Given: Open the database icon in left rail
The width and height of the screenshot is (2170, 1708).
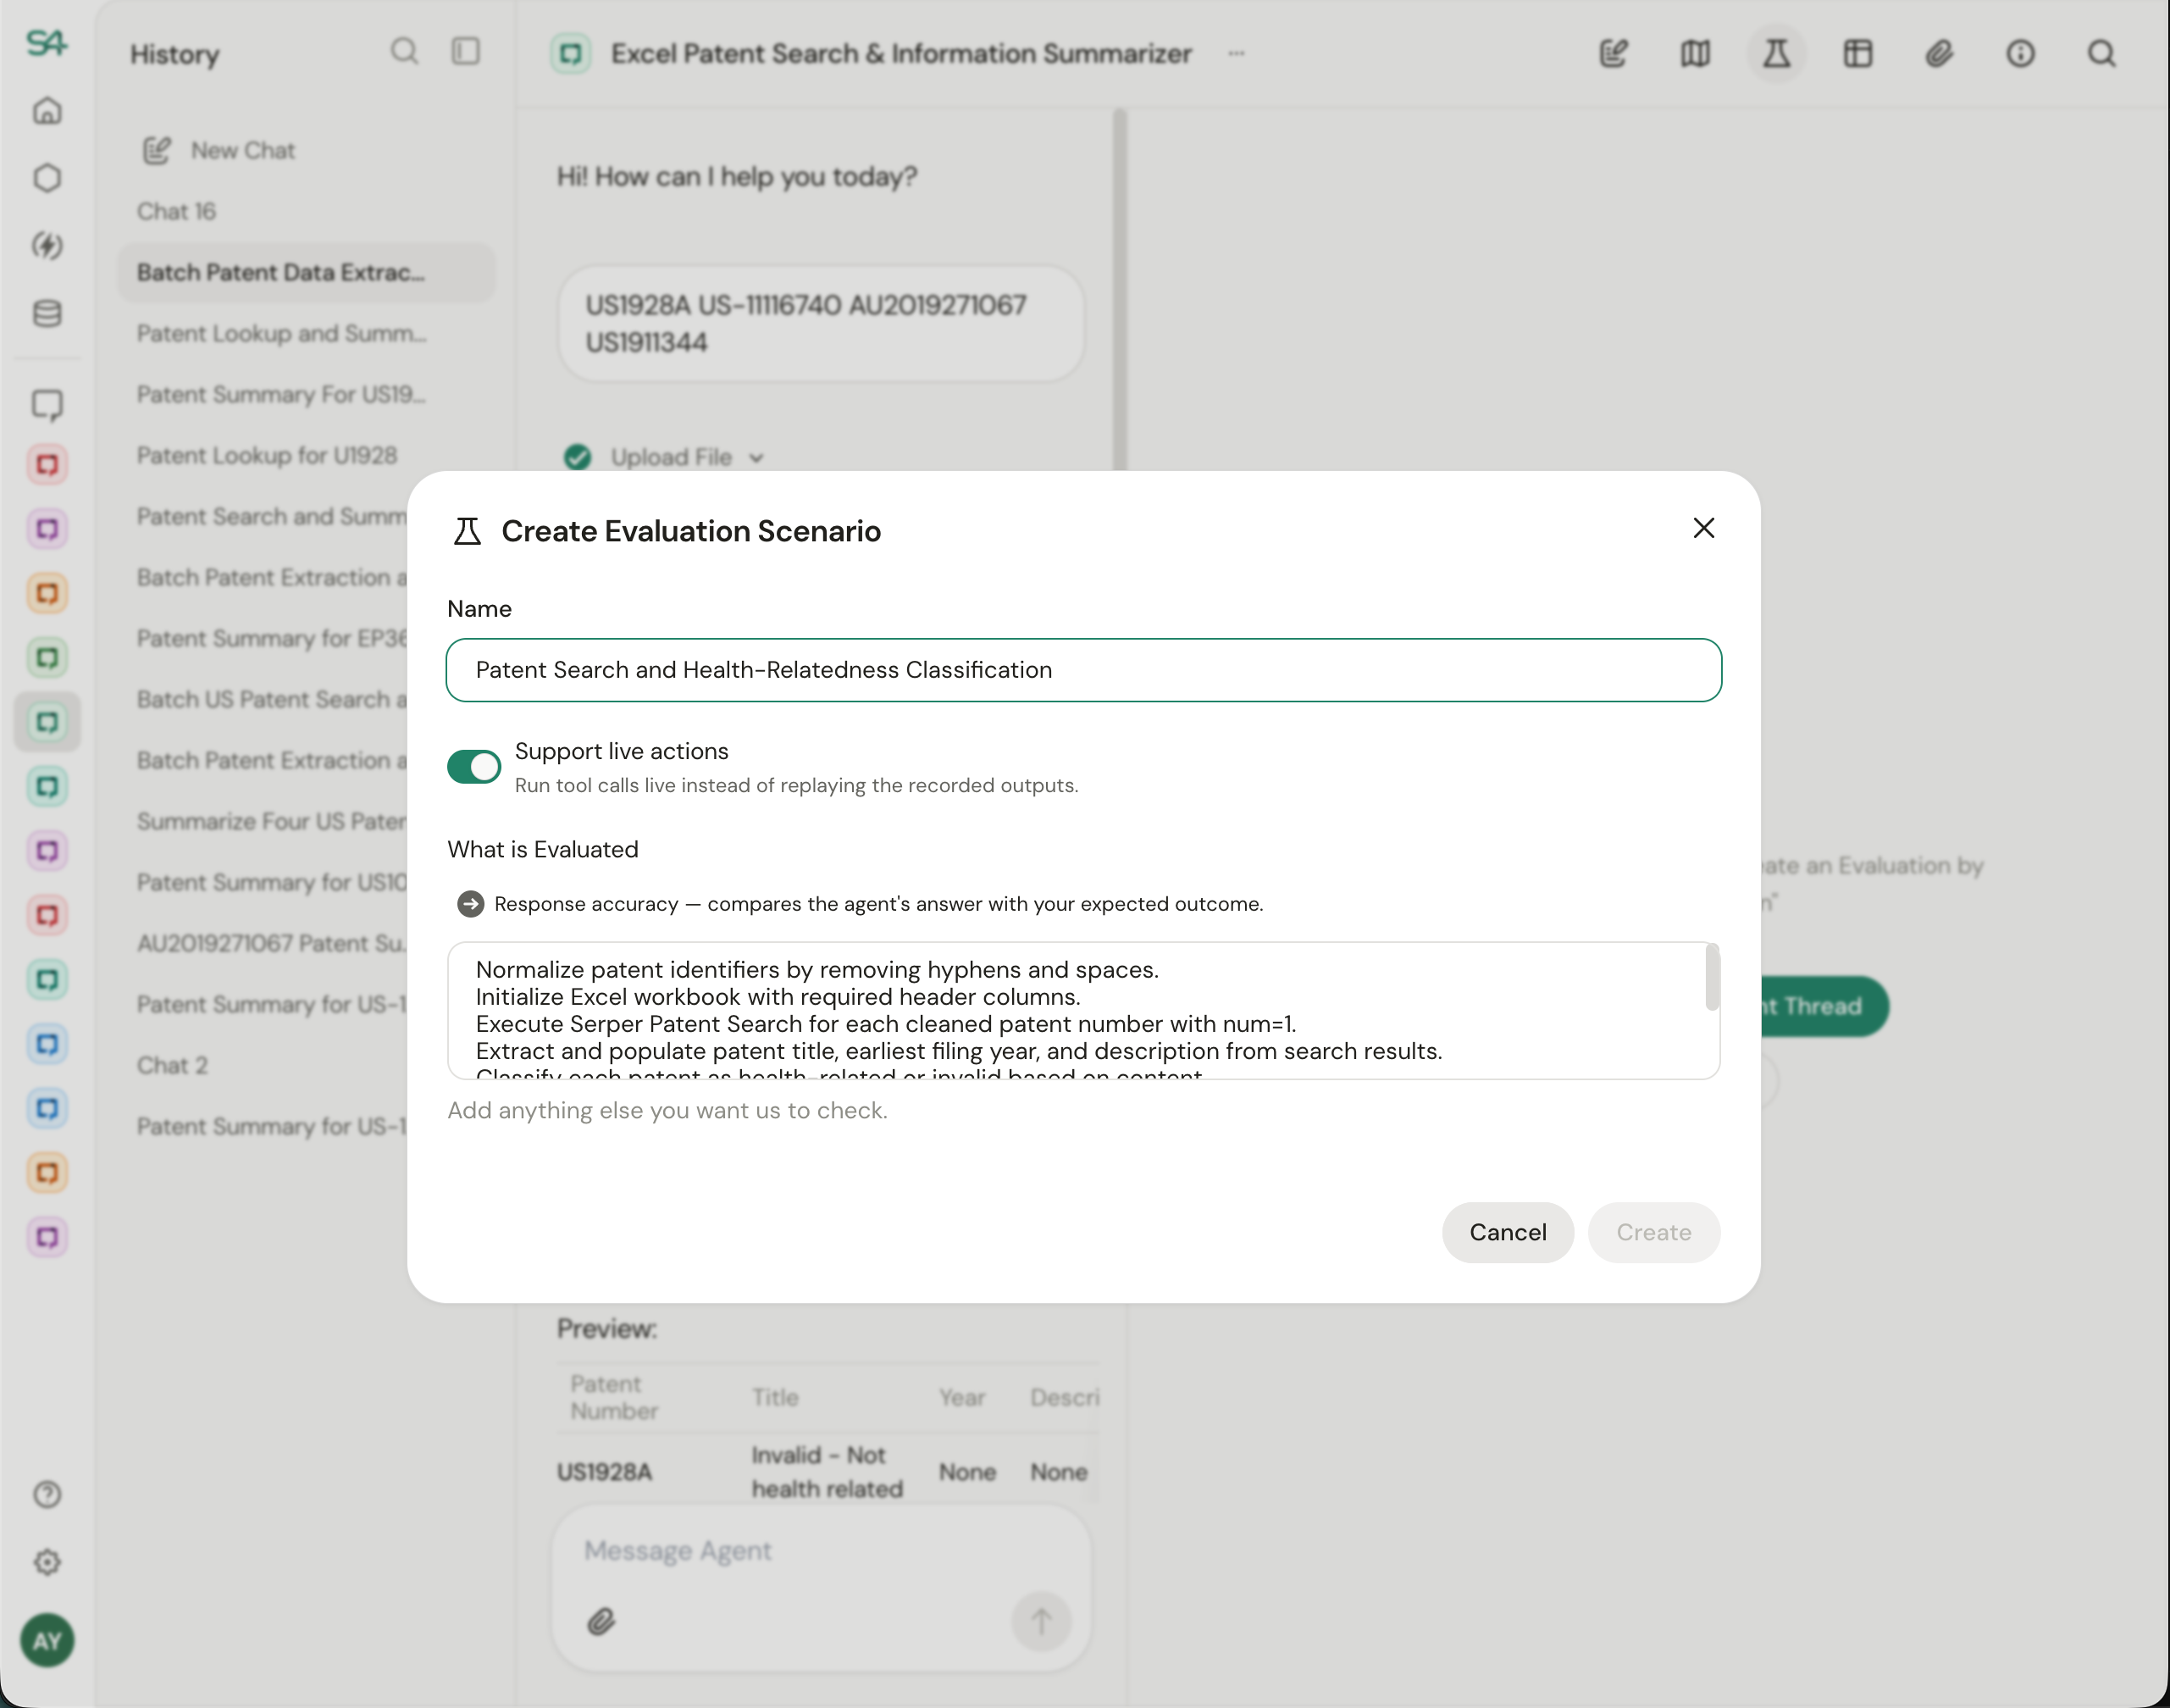Looking at the screenshot, I should [47, 314].
